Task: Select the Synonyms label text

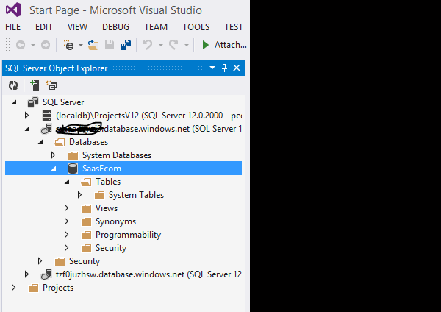Action: pos(115,221)
